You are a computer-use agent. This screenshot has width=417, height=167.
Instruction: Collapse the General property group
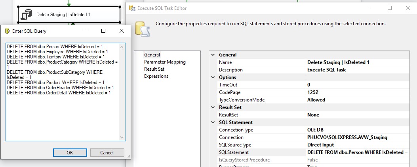coord(213,55)
